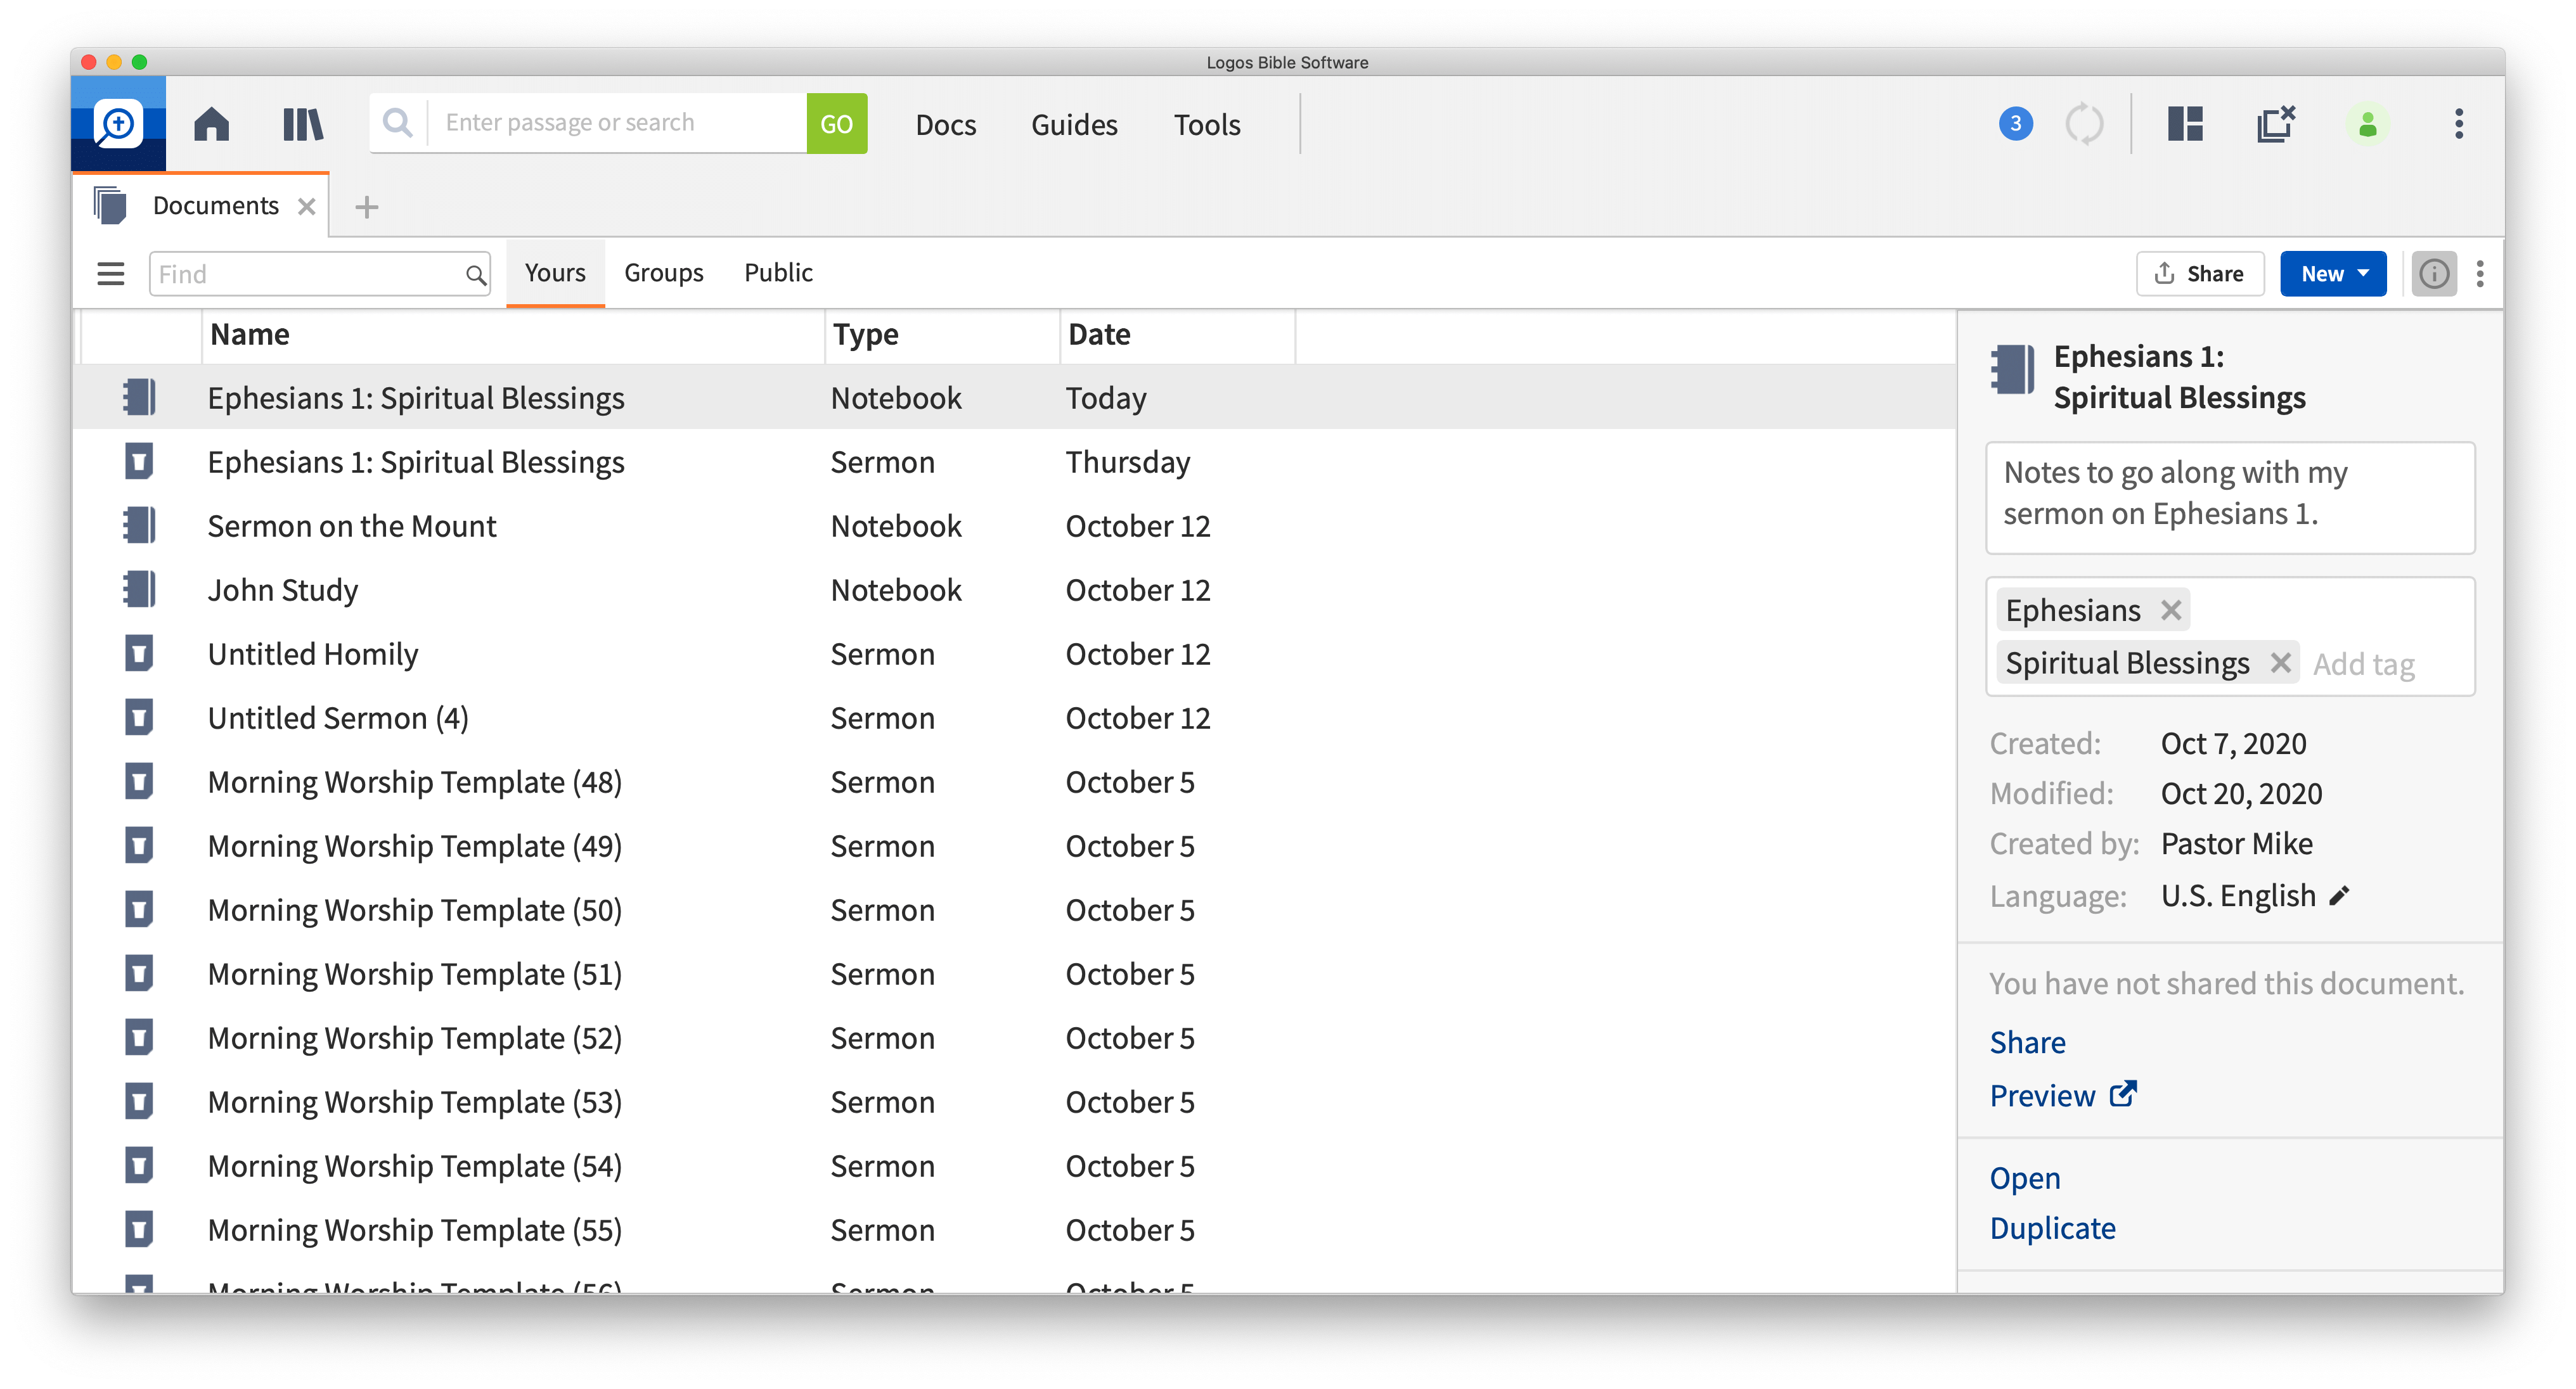Viewport: 2576px width, 1389px height.
Task: Click the sync refresh icon
Action: click(x=2084, y=124)
